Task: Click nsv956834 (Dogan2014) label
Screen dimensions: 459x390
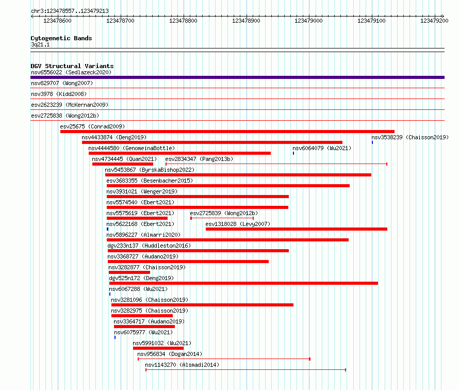Action: 170,354
